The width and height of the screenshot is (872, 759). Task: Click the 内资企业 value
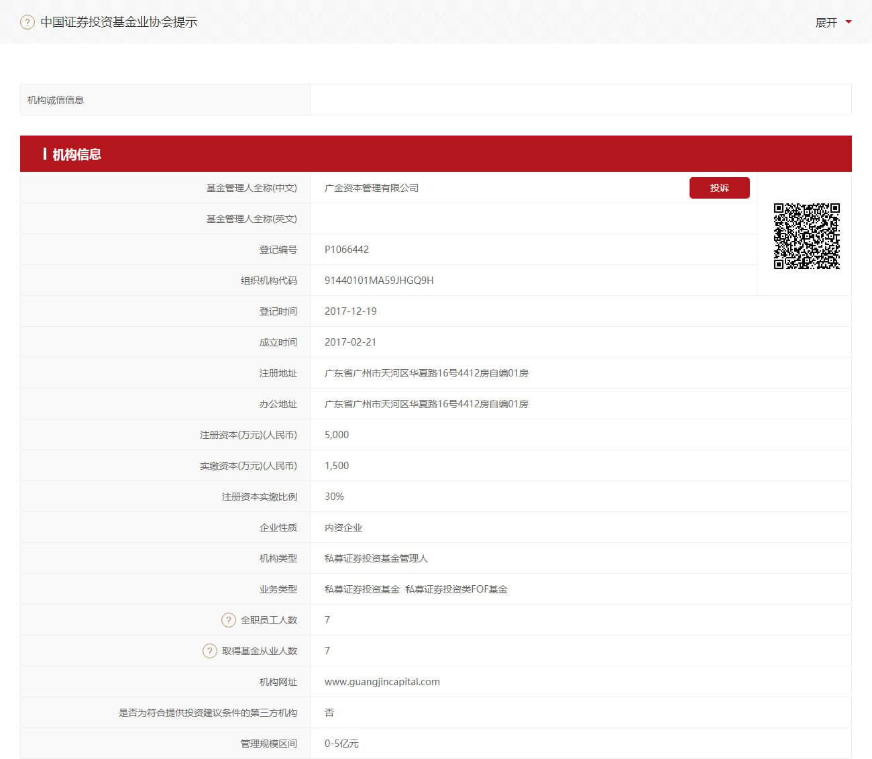[343, 527]
